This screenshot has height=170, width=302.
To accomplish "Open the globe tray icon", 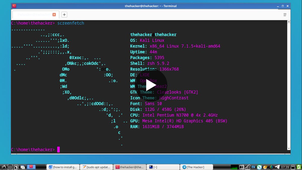I will click(x=271, y=167).
